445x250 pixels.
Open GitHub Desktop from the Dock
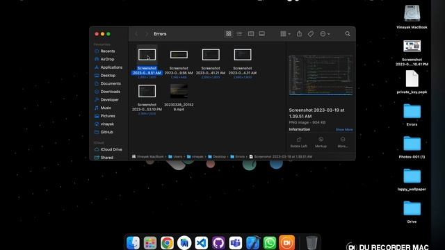coord(218,243)
